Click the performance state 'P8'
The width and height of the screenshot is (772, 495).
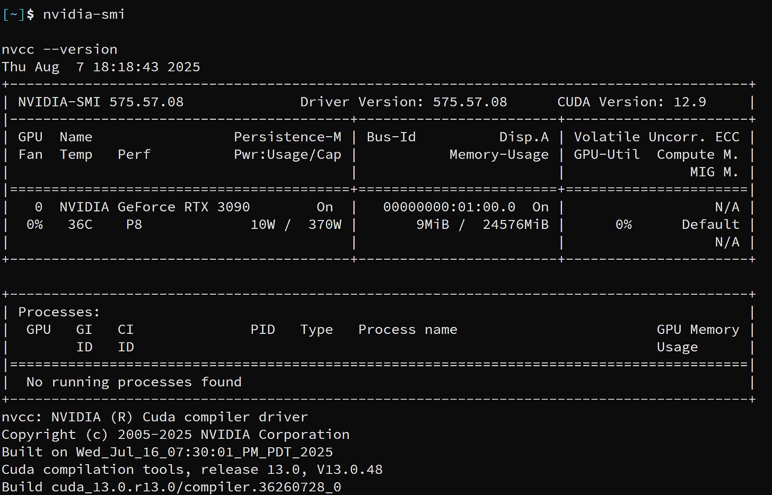tap(134, 224)
